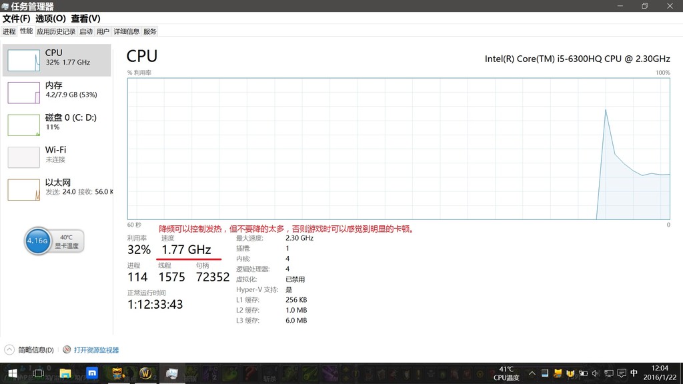The height and width of the screenshot is (384, 683).
Task: Switch to the 详细信息 tab
Action: (126, 31)
